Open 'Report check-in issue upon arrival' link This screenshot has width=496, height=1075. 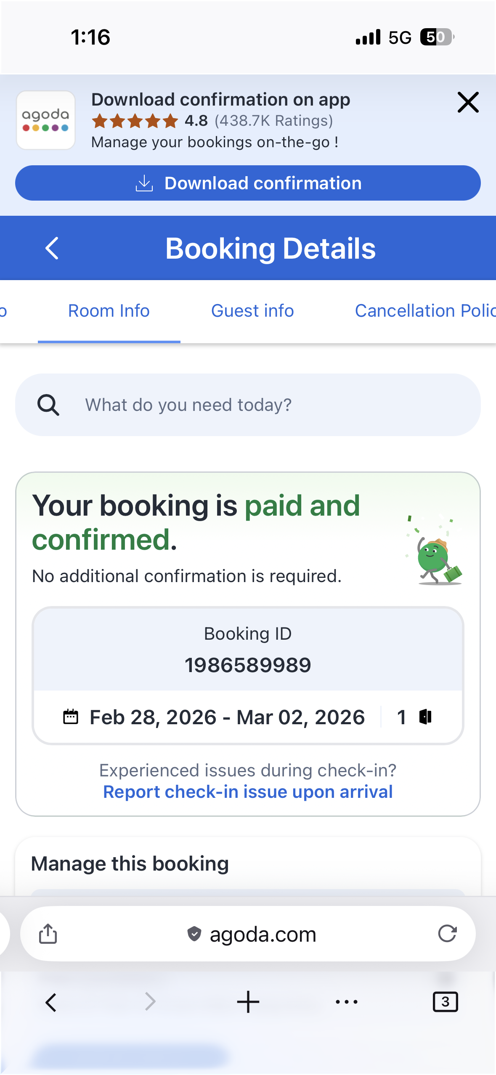(248, 792)
